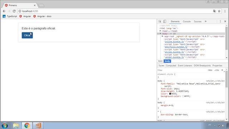Open DevTools customize menu (three dots)
This screenshot has width=229, height=129.
click(x=220, y=21)
